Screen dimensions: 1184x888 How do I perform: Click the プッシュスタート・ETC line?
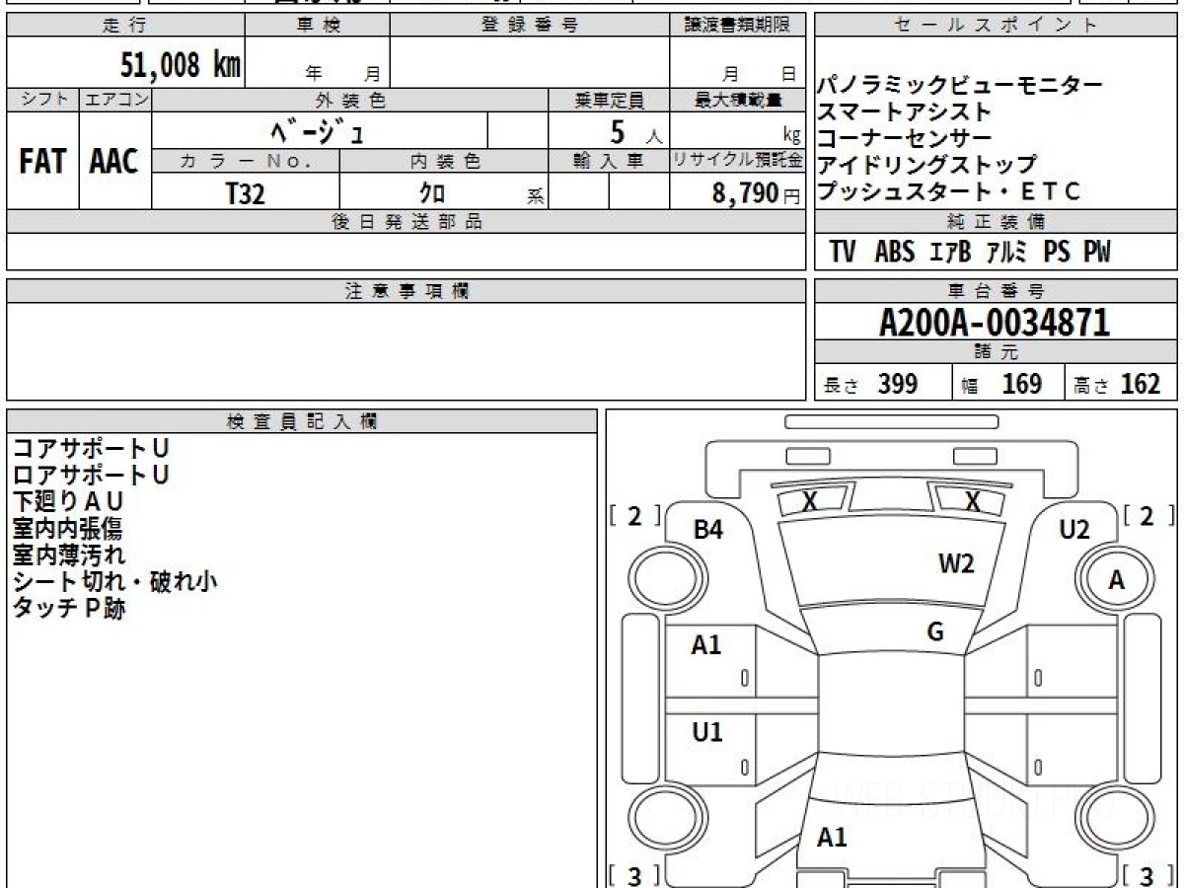tap(949, 191)
